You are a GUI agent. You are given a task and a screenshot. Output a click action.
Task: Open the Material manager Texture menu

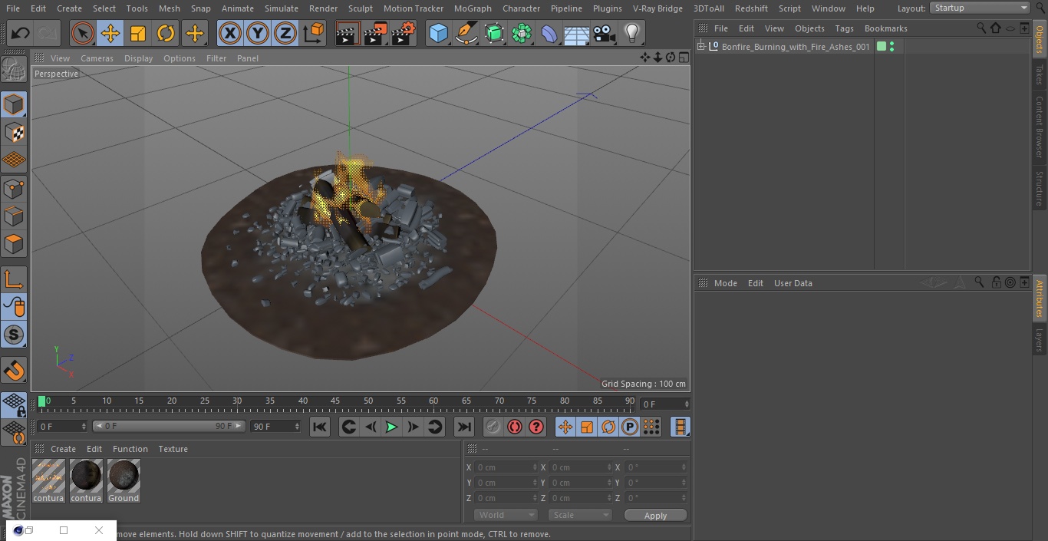(173, 449)
